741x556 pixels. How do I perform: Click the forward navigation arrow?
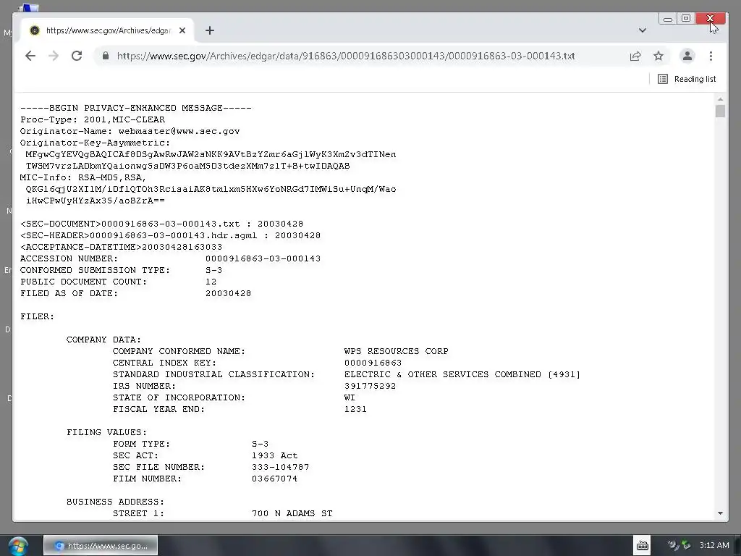[x=54, y=56]
